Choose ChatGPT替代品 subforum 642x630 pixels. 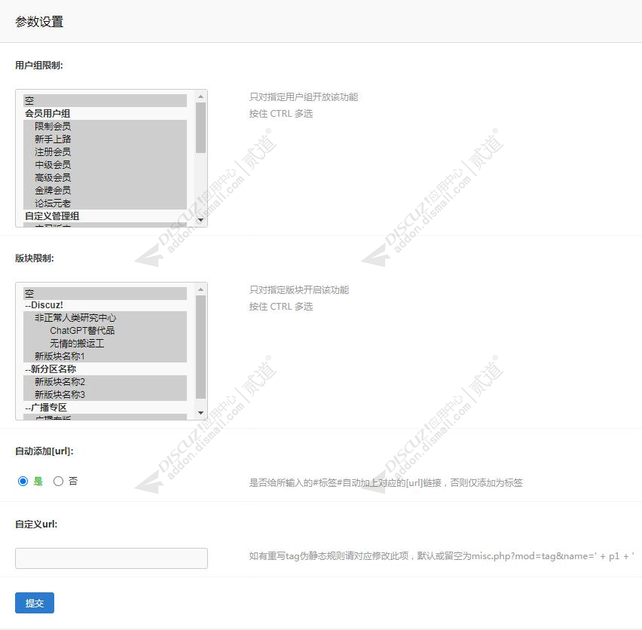105,330
